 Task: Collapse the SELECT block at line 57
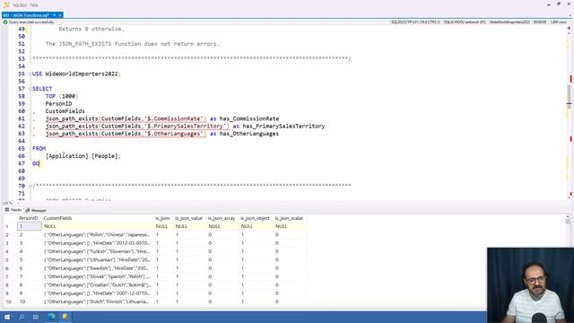[x=30, y=89]
